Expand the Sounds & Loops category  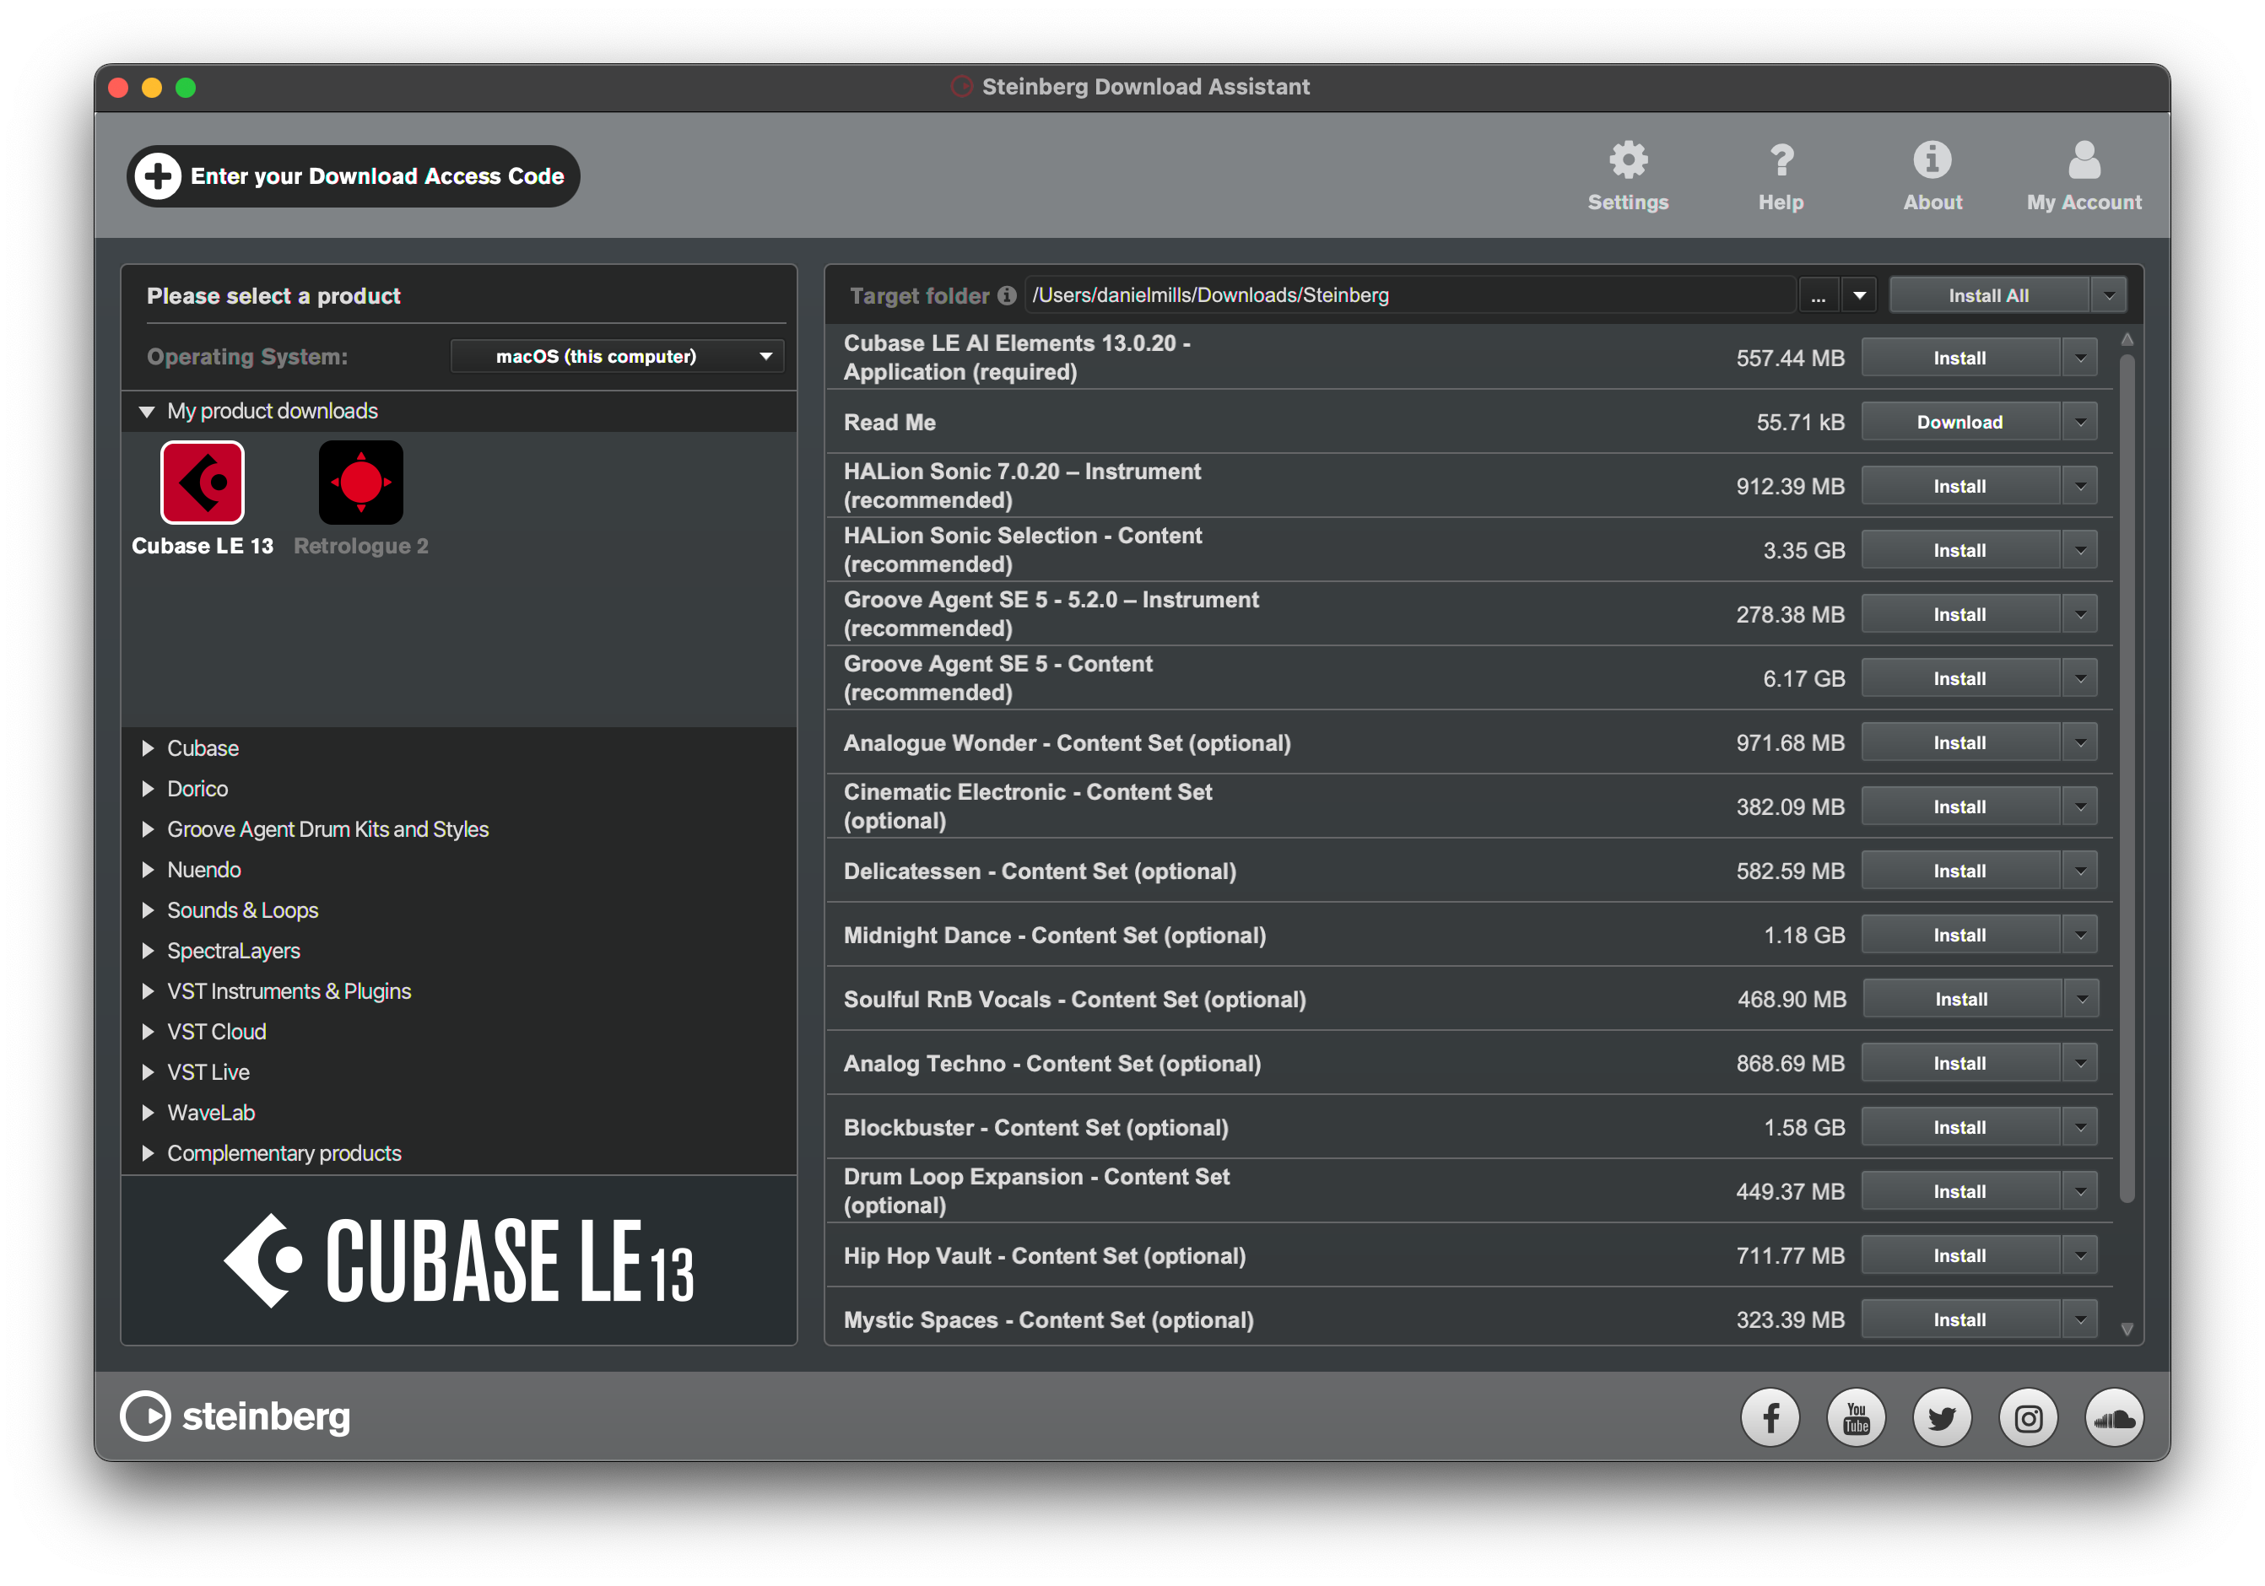tap(148, 910)
